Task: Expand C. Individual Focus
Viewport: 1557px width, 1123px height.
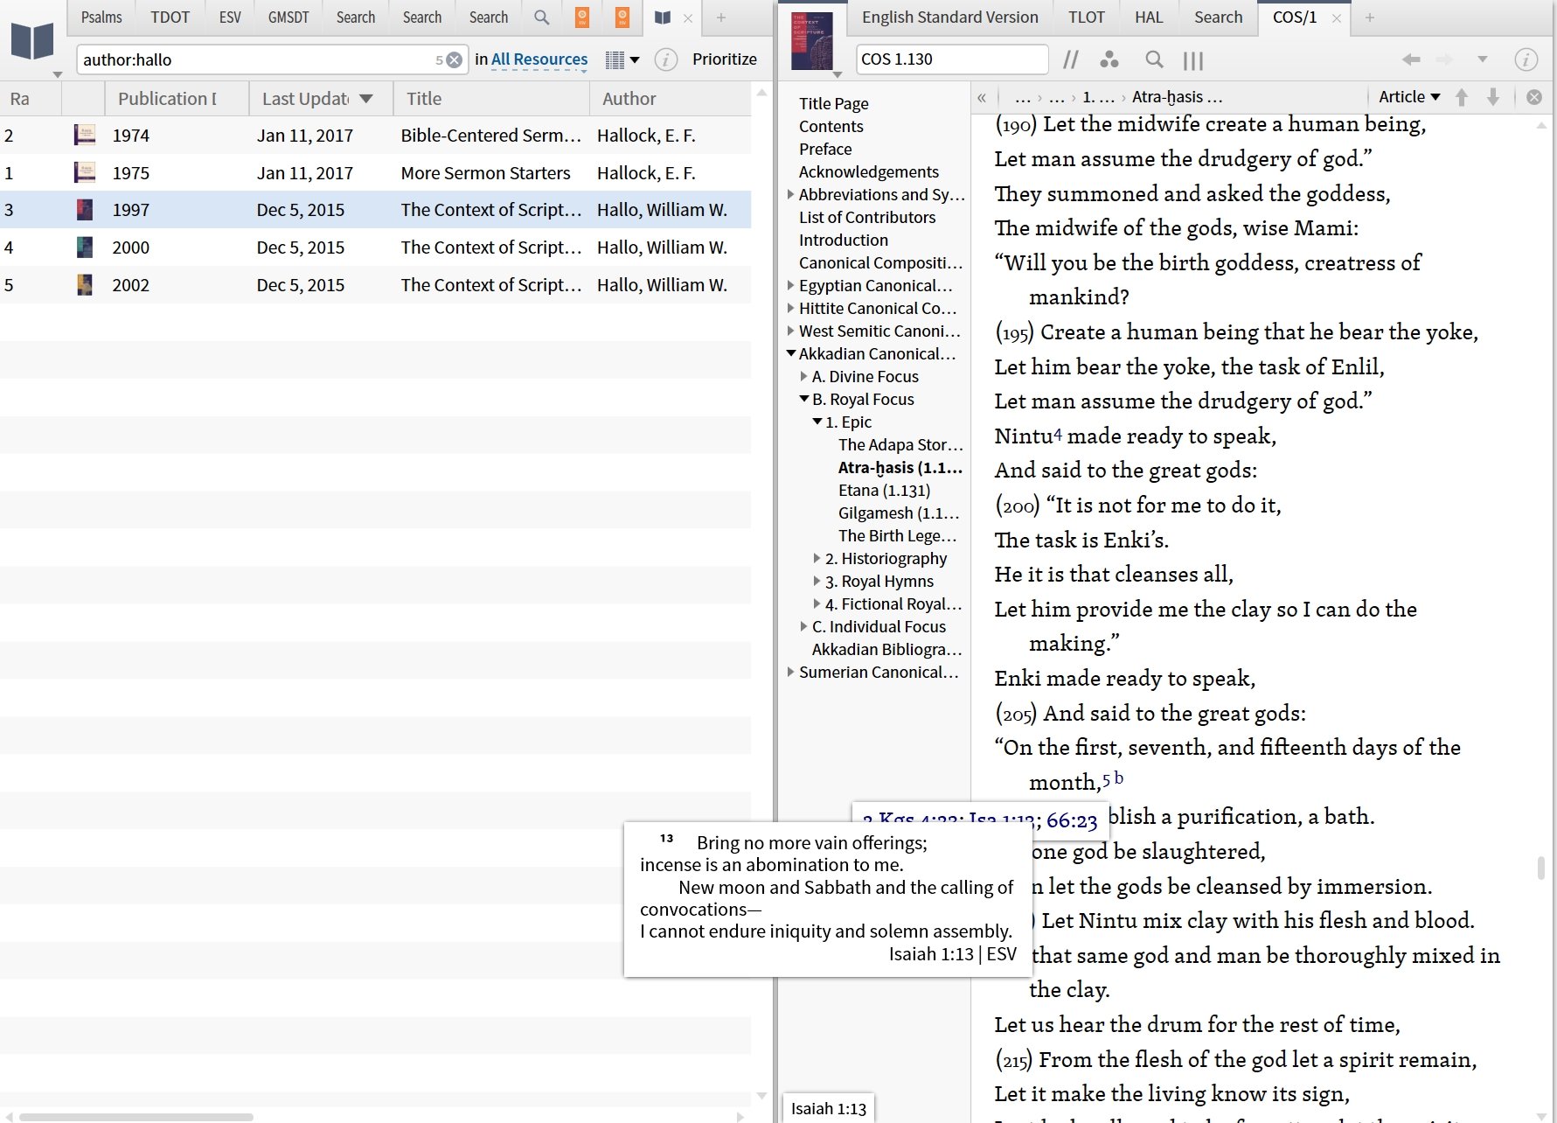Action: click(x=803, y=626)
